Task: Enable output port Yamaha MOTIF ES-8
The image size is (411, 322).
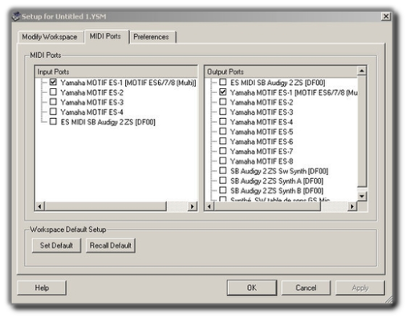Action: [223, 161]
